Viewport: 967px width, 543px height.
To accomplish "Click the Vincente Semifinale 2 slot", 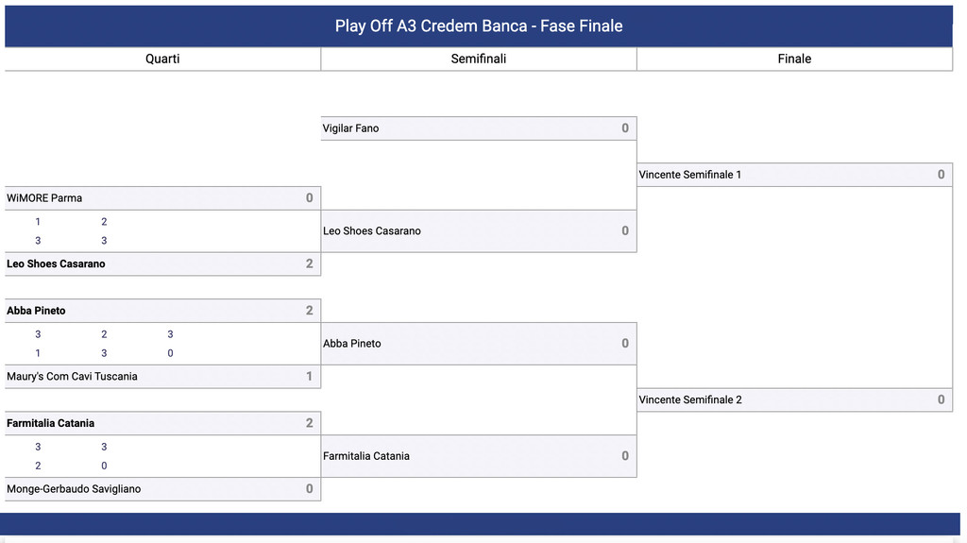I will pyautogui.click(x=794, y=399).
